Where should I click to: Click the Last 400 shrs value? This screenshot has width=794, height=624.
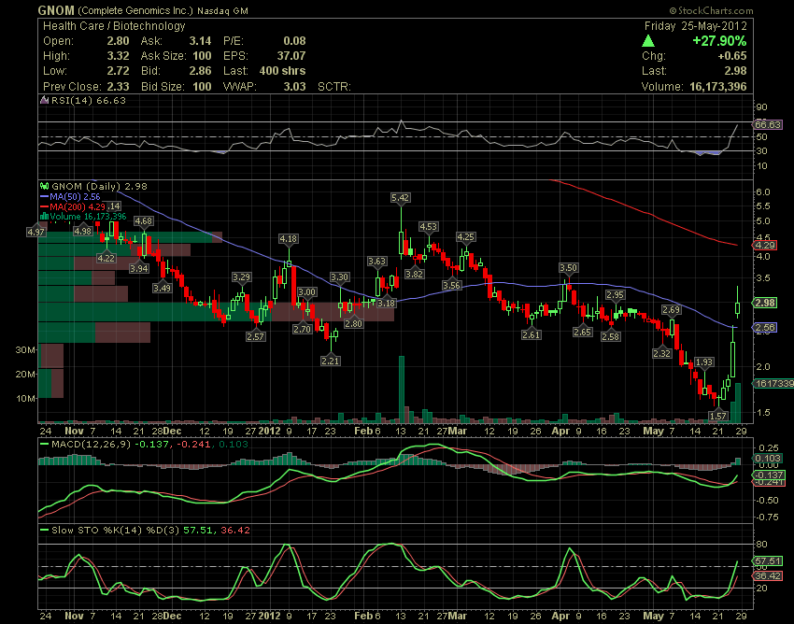click(282, 71)
